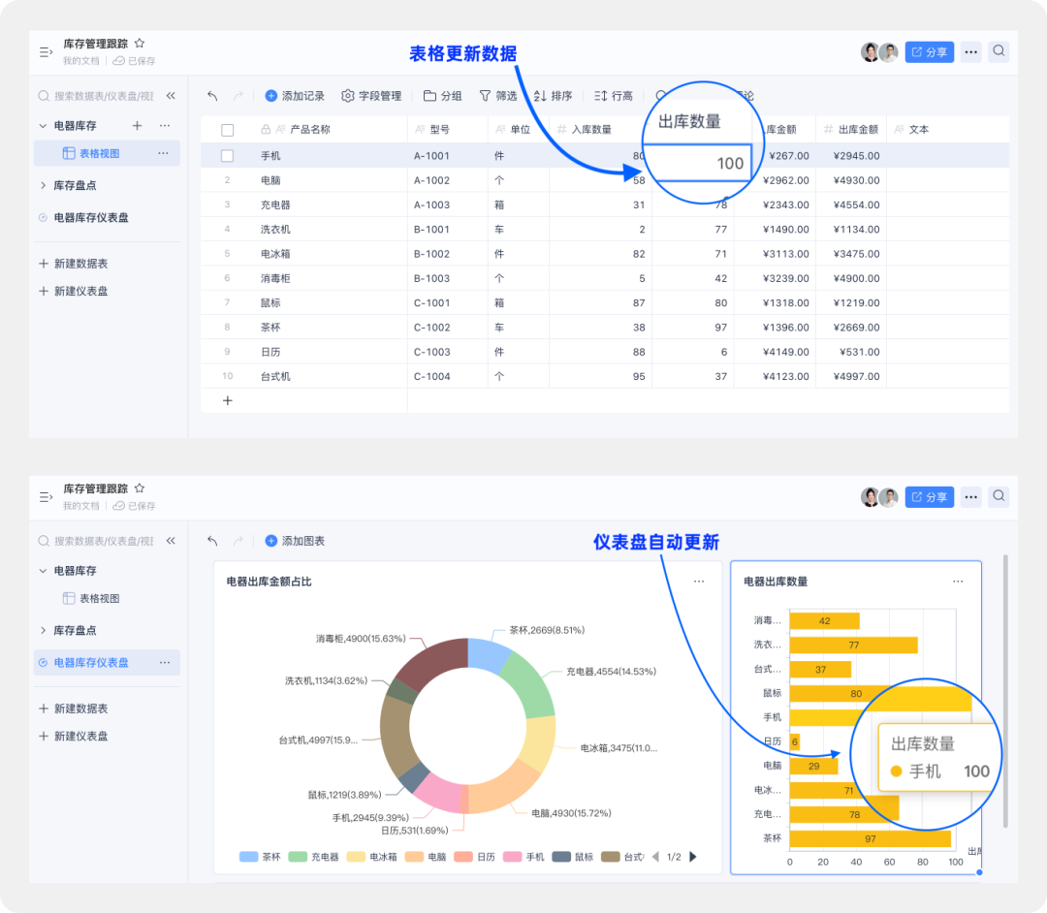The width and height of the screenshot is (1047, 913).
Task: Go to next legend page in donut chart
Action: pos(693,857)
